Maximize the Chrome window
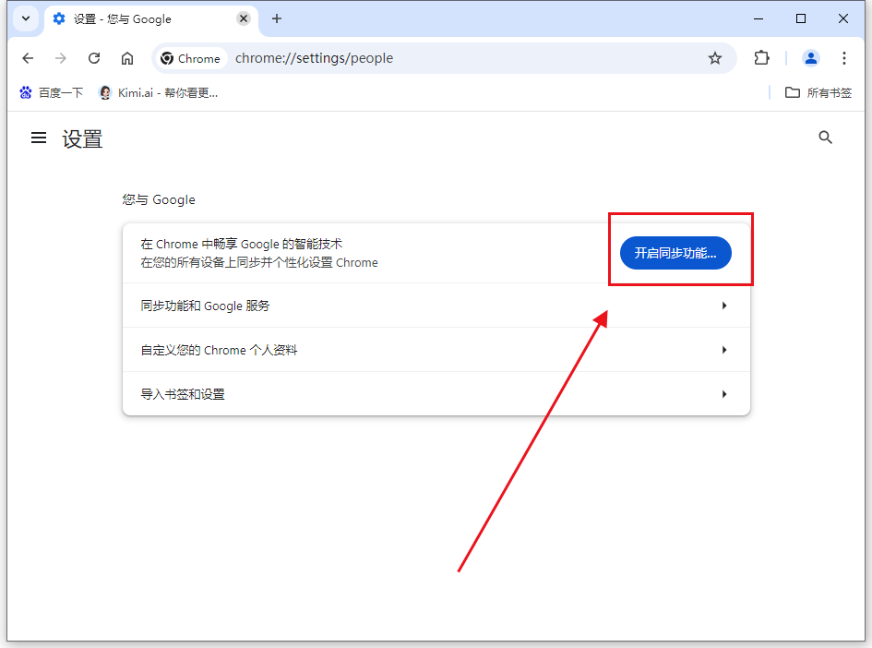872x648 pixels. [801, 18]
